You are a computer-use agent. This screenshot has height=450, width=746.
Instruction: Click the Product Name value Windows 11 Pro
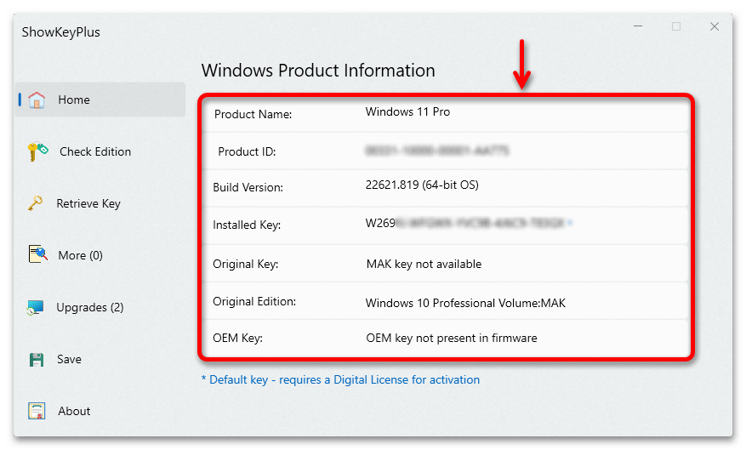tap(408, 111)
